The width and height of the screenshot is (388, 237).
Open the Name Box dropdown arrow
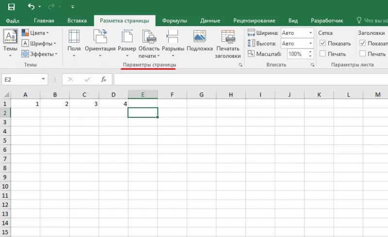click(x=43, y=79)
